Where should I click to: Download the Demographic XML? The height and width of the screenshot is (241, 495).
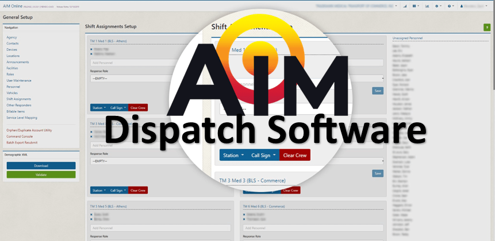pyautogui.click(x=41, y=166)
